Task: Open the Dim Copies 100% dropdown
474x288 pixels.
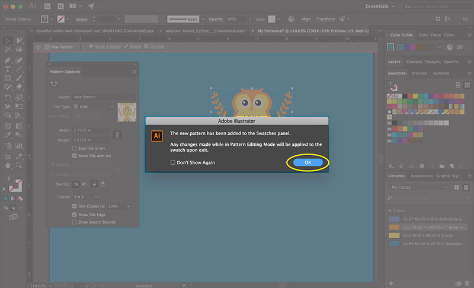Action: click(120, 206)
